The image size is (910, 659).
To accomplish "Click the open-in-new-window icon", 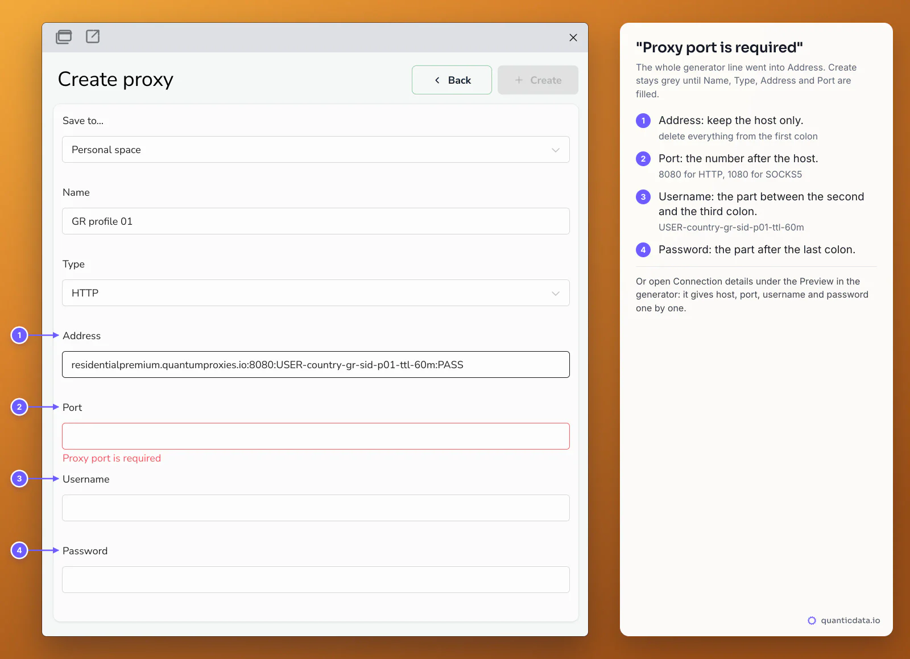I will 93,36.
